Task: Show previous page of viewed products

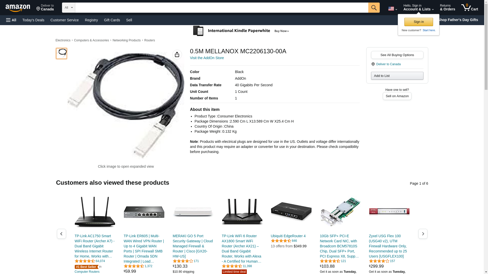Action: [x=61, y=234]
